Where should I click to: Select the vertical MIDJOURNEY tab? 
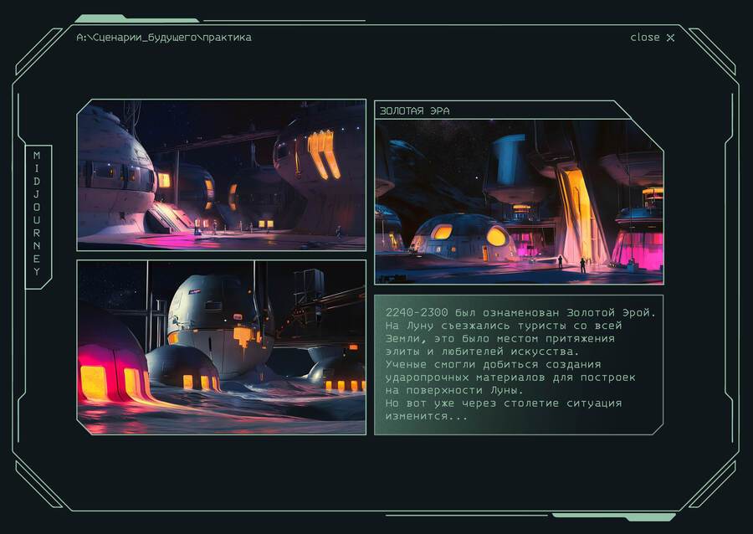[x=38, y=216]
